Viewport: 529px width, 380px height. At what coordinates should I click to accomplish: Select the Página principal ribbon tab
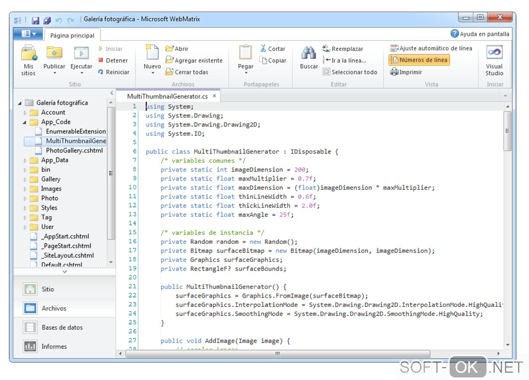(x=72, y=35)
